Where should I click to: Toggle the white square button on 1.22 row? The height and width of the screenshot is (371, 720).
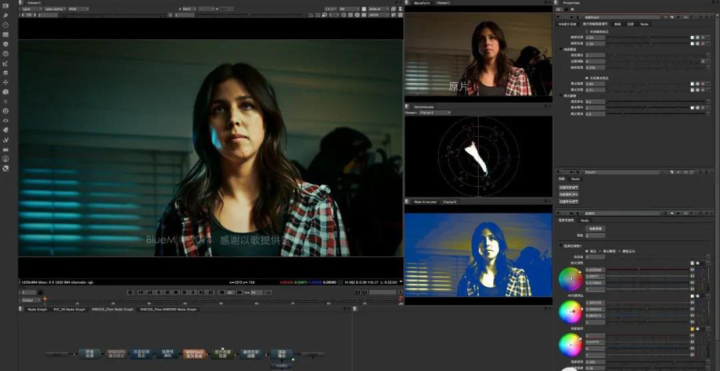(x=692, y=37)
